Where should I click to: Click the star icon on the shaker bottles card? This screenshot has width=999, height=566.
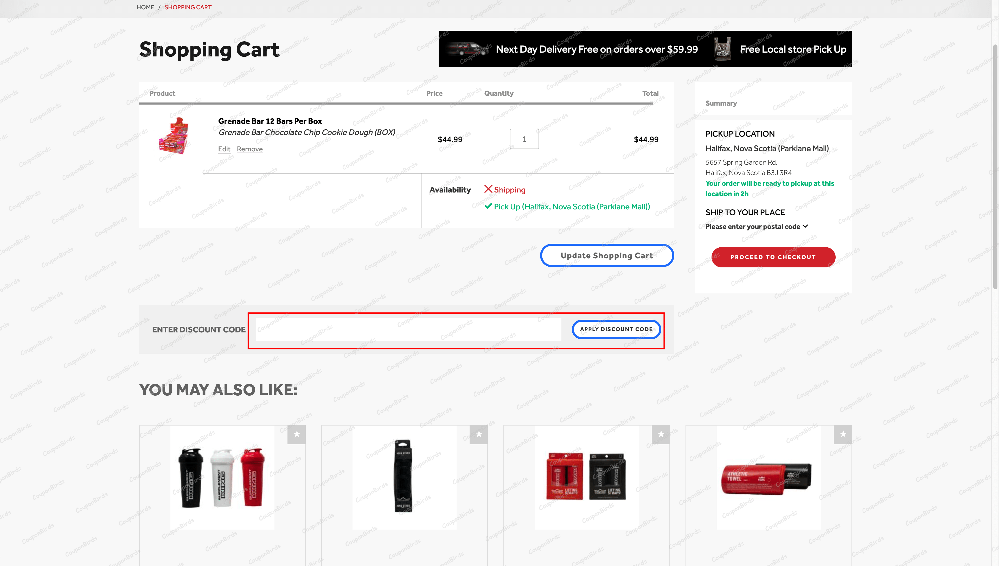297,434
